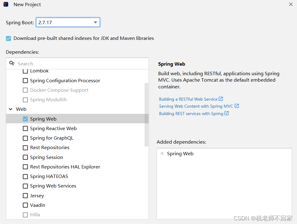This screenshot has height=224, width=297.
Task: Select the Spring Configuration Processor label
Action: [65, 81]
